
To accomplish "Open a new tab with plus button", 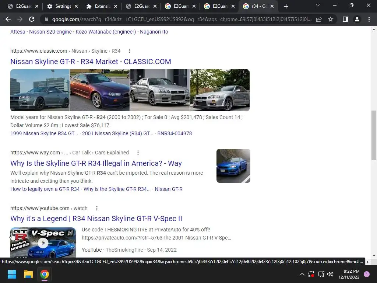I will tap(286, 6).
